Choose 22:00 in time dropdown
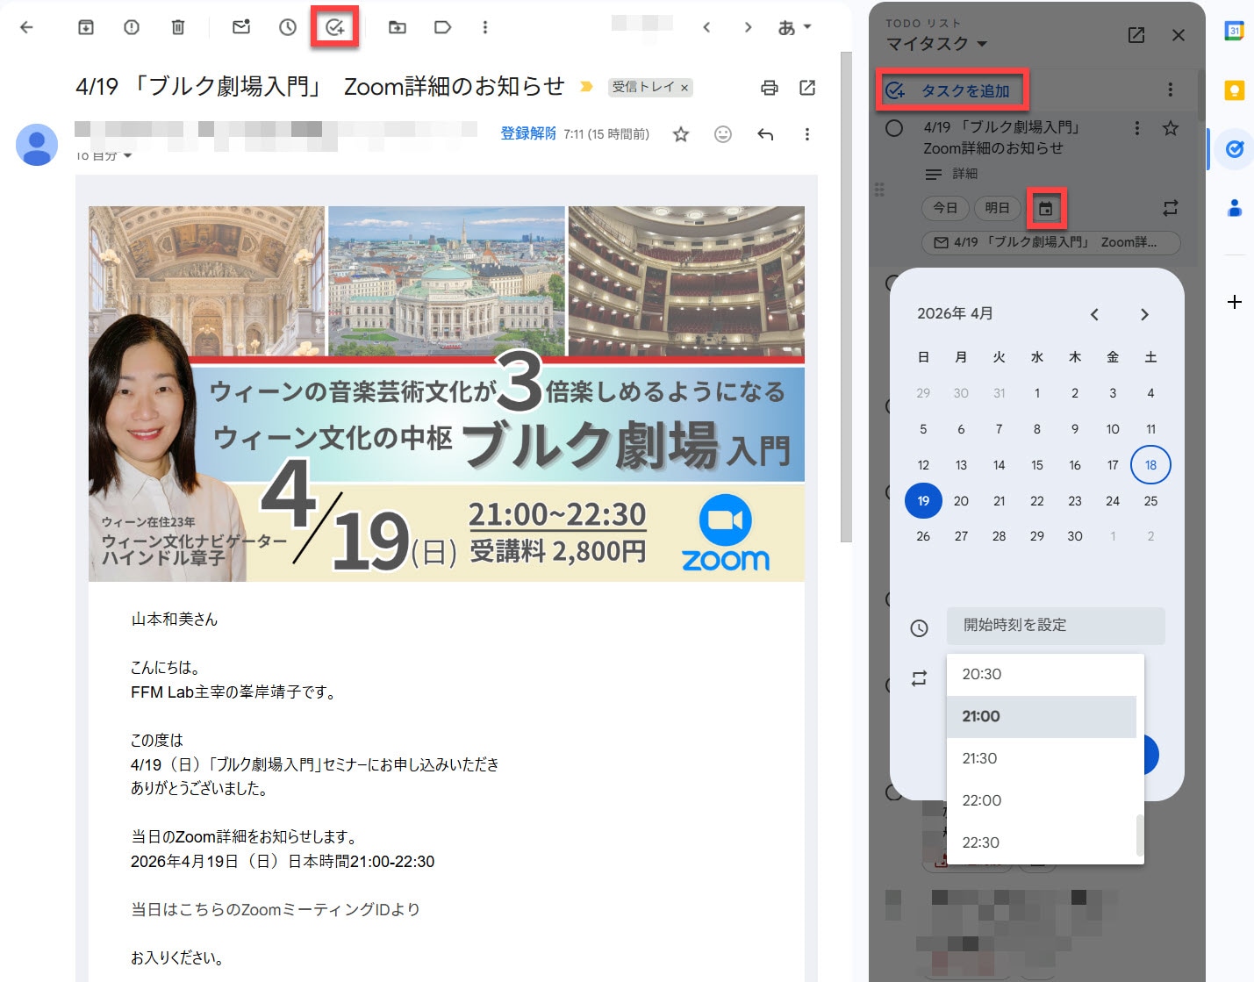Viewport: 1254px width, 982px height. (x=981, y=800)
